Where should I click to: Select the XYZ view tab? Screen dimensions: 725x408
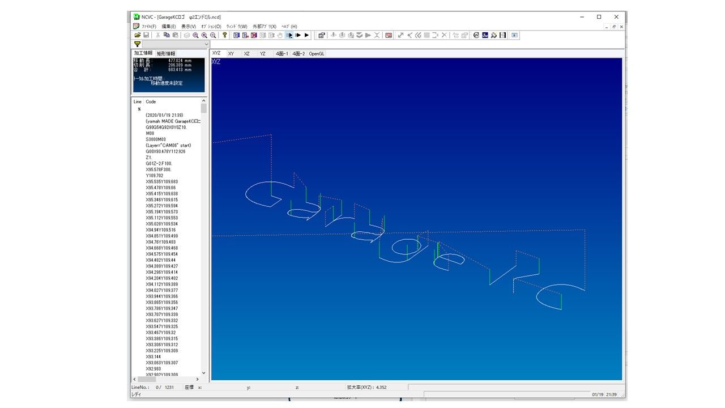coord(216,53)
